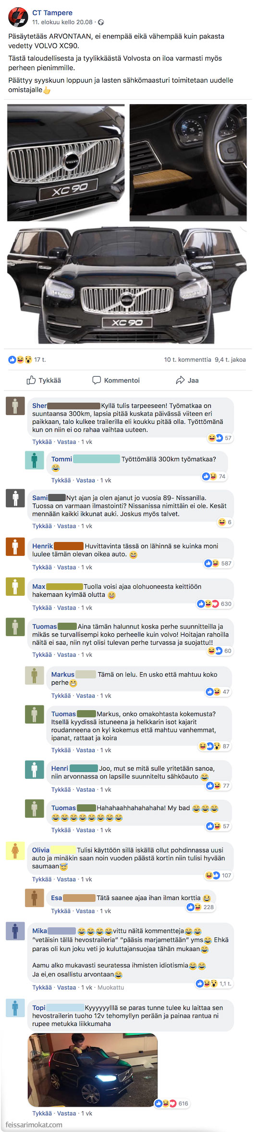Click the CT Tampere page name link

click(52, 13)
